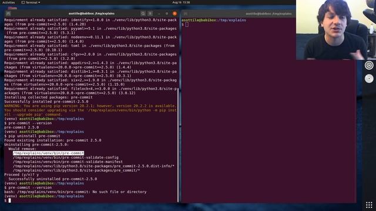Viewport: 376px width, 211px height.
Task: Click the 'Proceed (y/n)? y' line
Action: (22, 175)
